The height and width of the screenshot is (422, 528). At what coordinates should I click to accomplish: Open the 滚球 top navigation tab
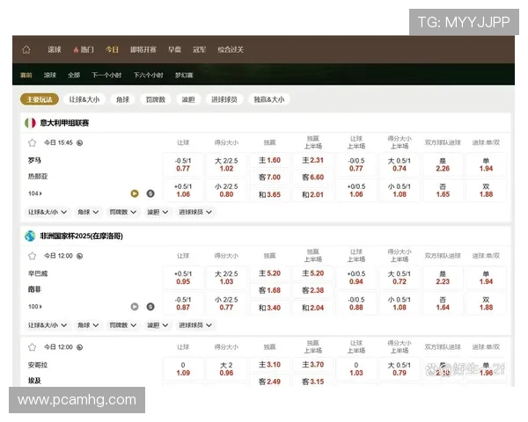[55, 50]
